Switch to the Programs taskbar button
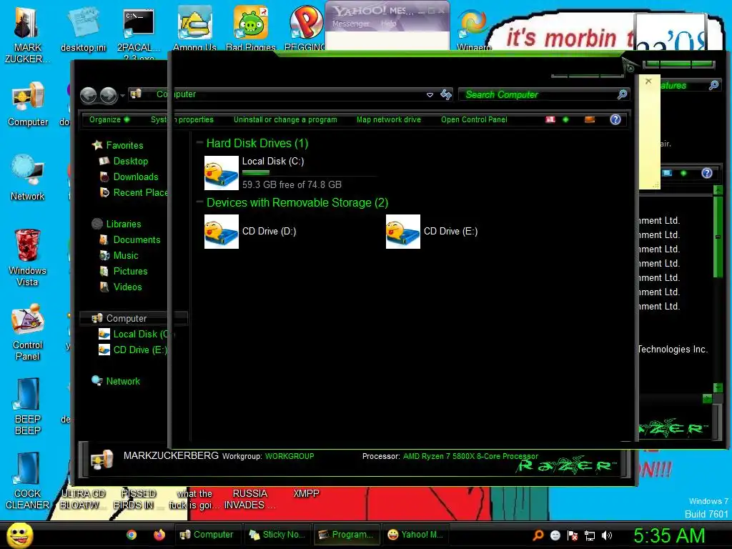732x549 pixels. (x=346, y=535)
